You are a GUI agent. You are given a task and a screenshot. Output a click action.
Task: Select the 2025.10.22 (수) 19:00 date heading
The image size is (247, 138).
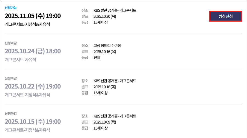[x=33, y=86]
